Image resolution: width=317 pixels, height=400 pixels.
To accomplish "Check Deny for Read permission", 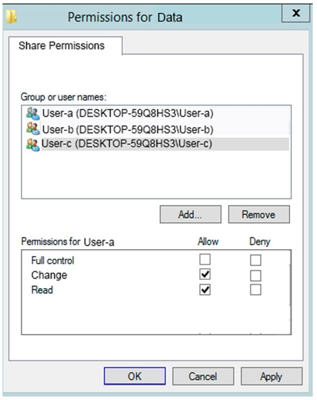I will pos(256,290).
